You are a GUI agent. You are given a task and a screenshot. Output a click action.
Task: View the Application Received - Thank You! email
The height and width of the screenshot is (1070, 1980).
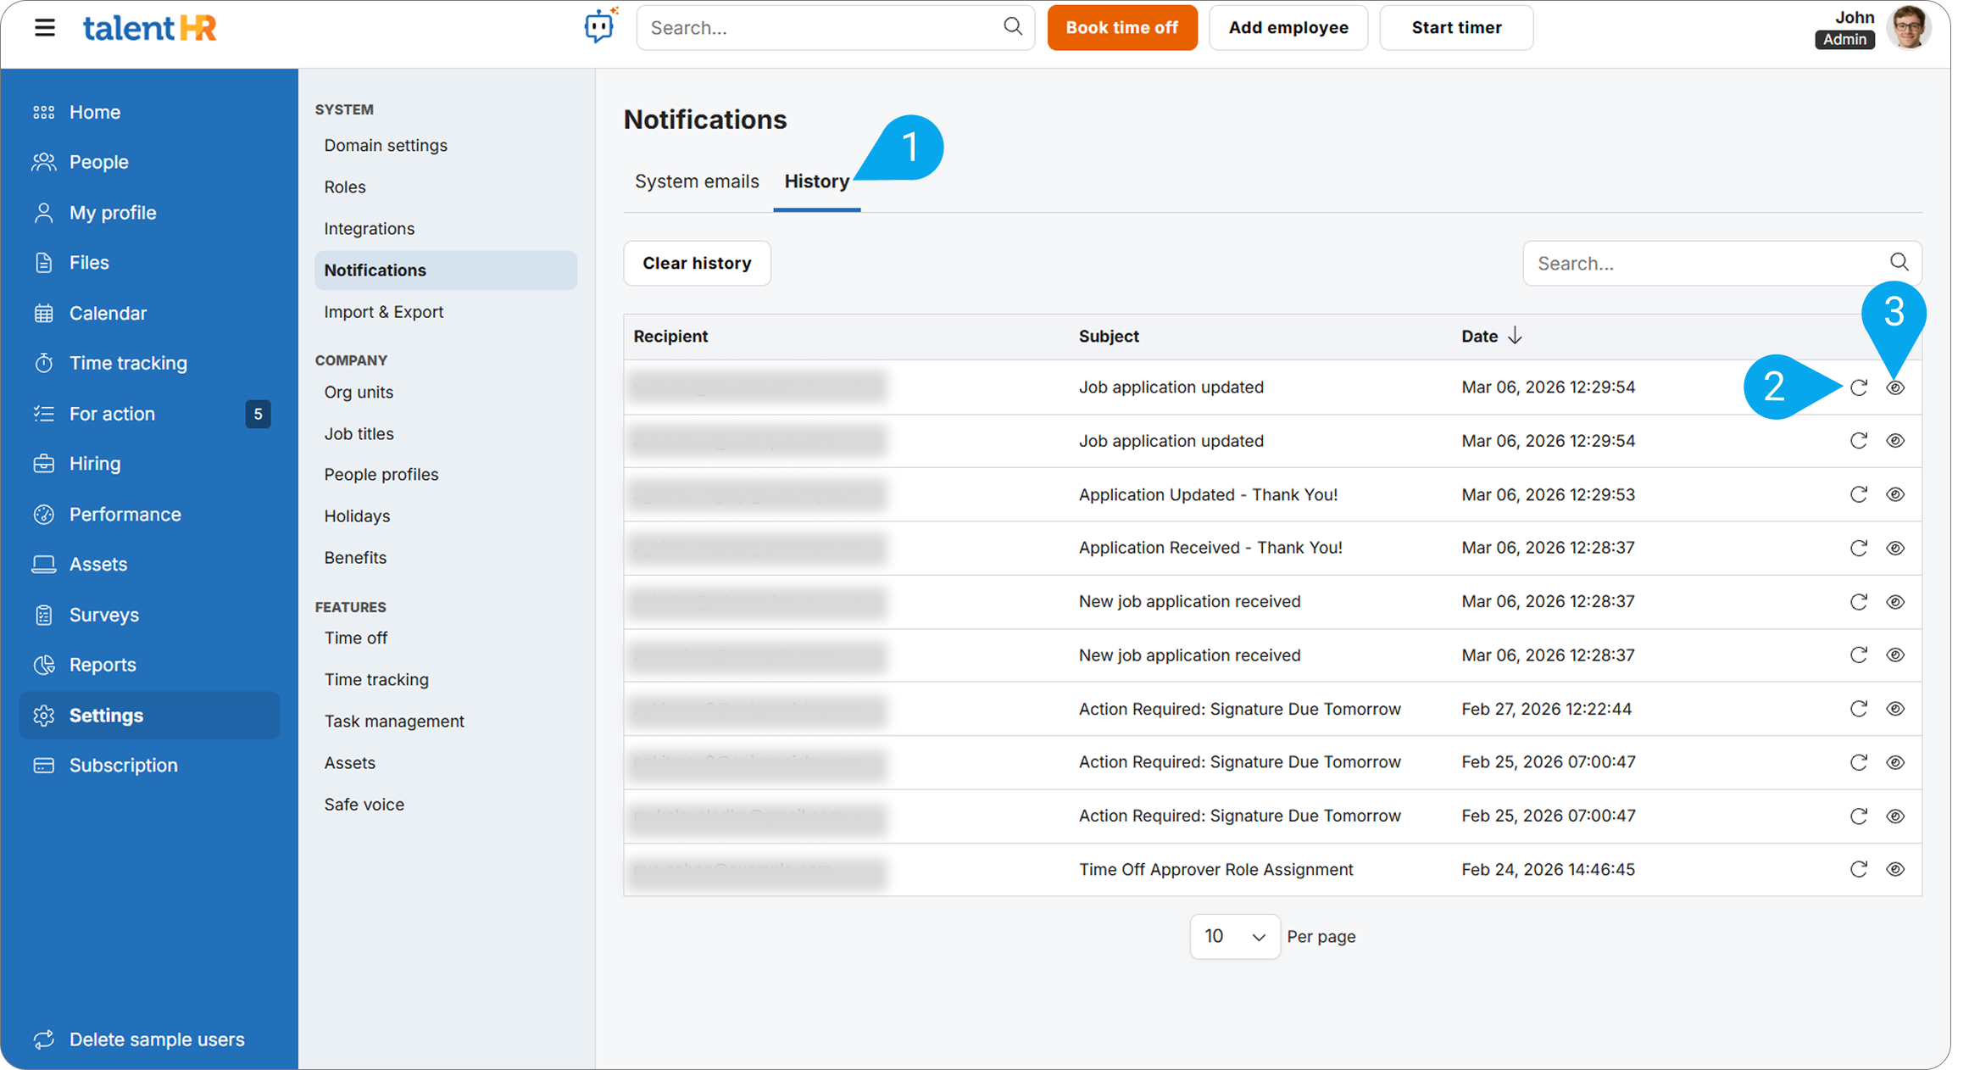point(1895,548)
